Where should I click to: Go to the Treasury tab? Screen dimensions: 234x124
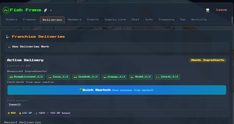point(166,20)
